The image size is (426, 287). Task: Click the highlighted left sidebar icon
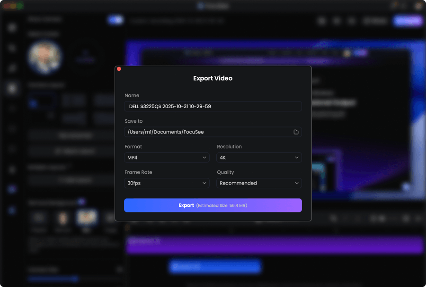(x=13, y=88)
